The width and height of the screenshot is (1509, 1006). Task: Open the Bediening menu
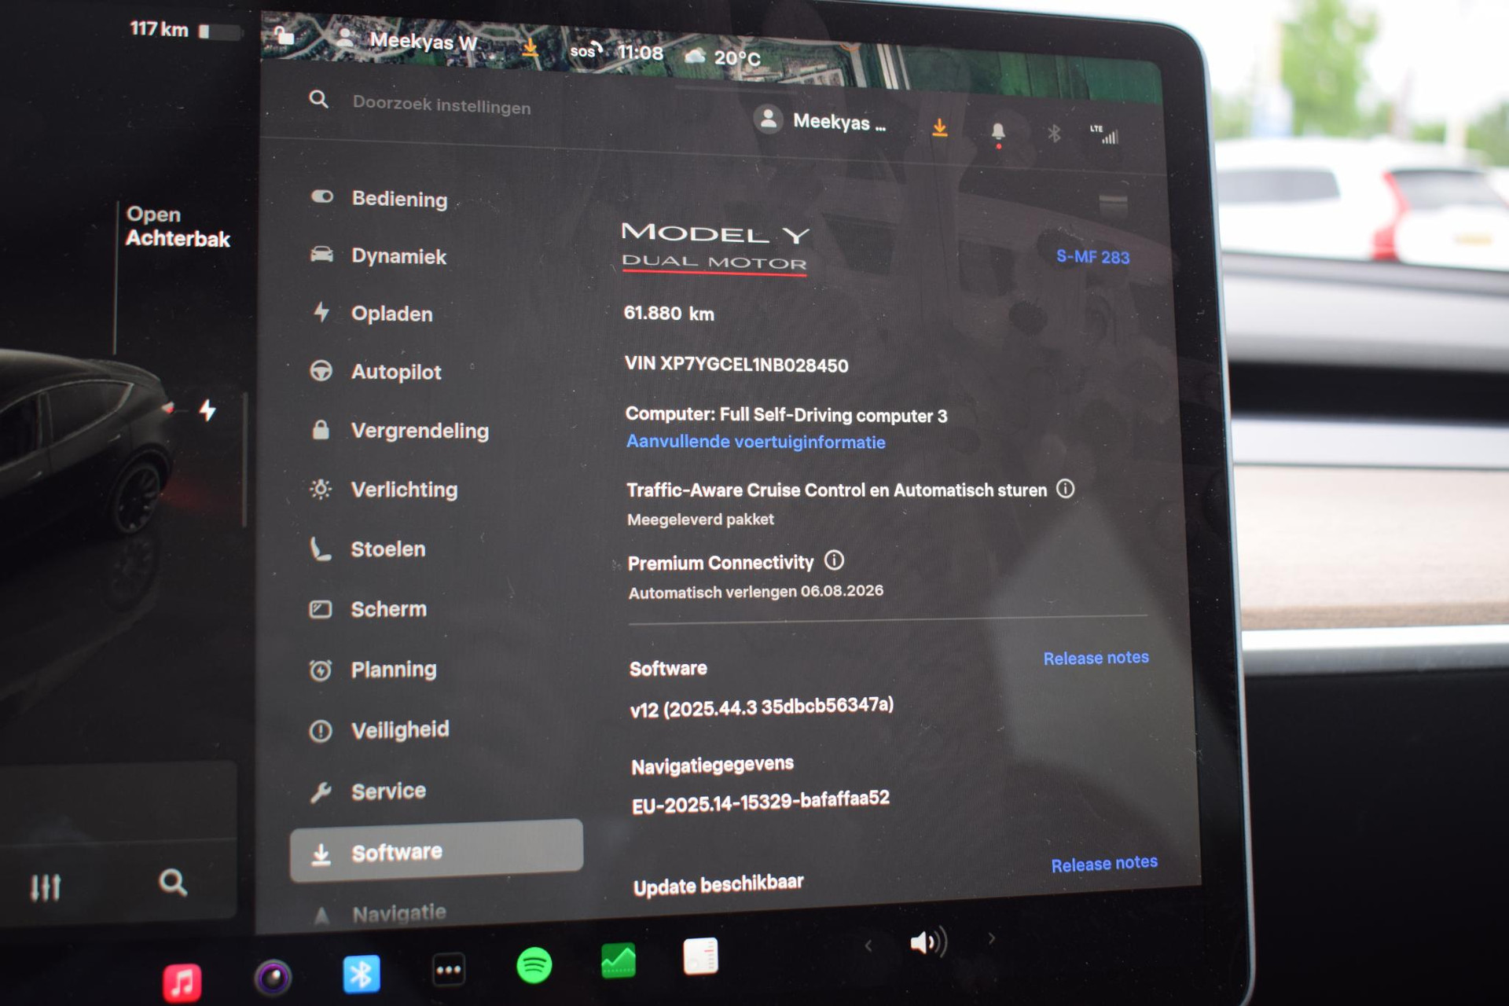(x=380, y=198)
